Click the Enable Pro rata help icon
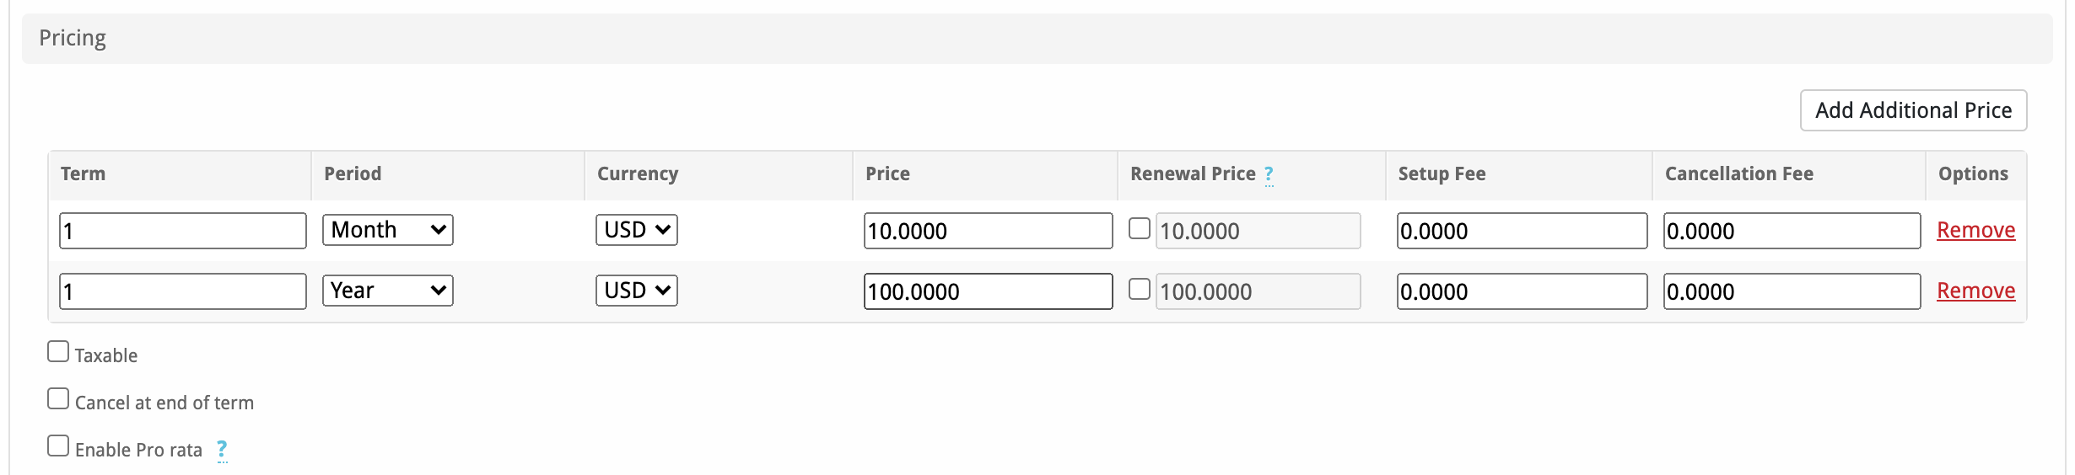Screen dimensions: 2075x475 [x=222, y=450]
